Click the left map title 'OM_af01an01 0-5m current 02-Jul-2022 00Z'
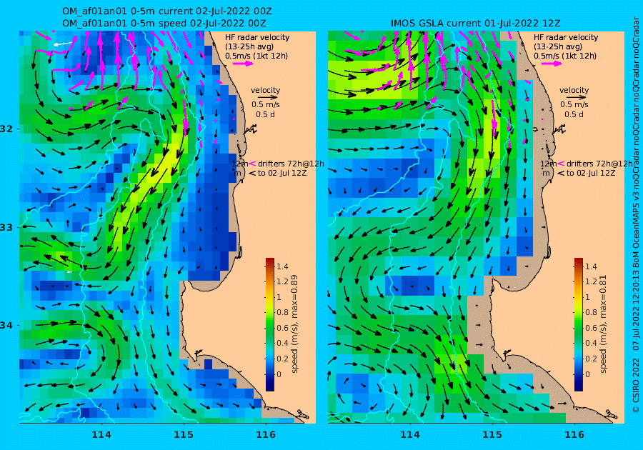Screen dimensions: 643x450 (167, 11)
